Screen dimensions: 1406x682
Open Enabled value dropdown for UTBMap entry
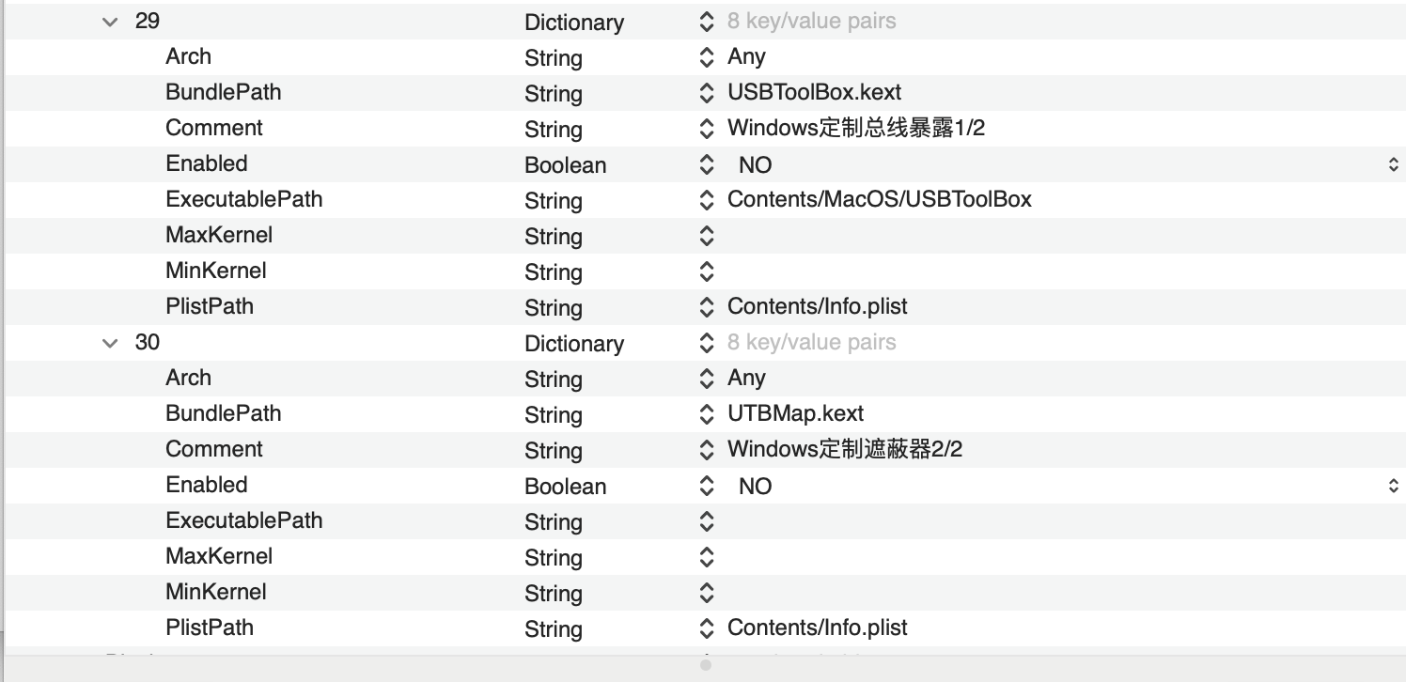point(1393,487)
